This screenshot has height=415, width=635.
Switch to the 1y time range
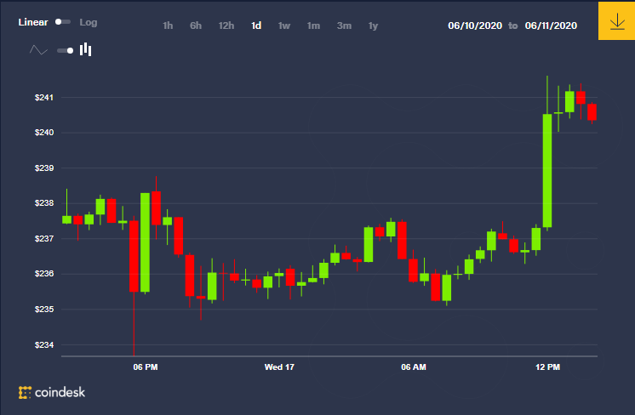tap(373, 26)
